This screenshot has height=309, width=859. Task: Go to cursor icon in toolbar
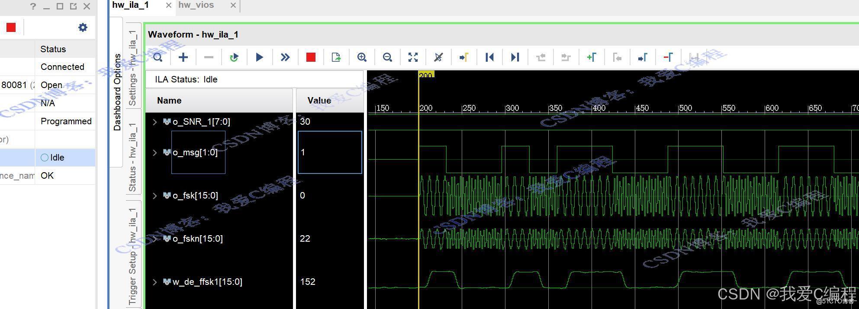(x=464, y=57)
